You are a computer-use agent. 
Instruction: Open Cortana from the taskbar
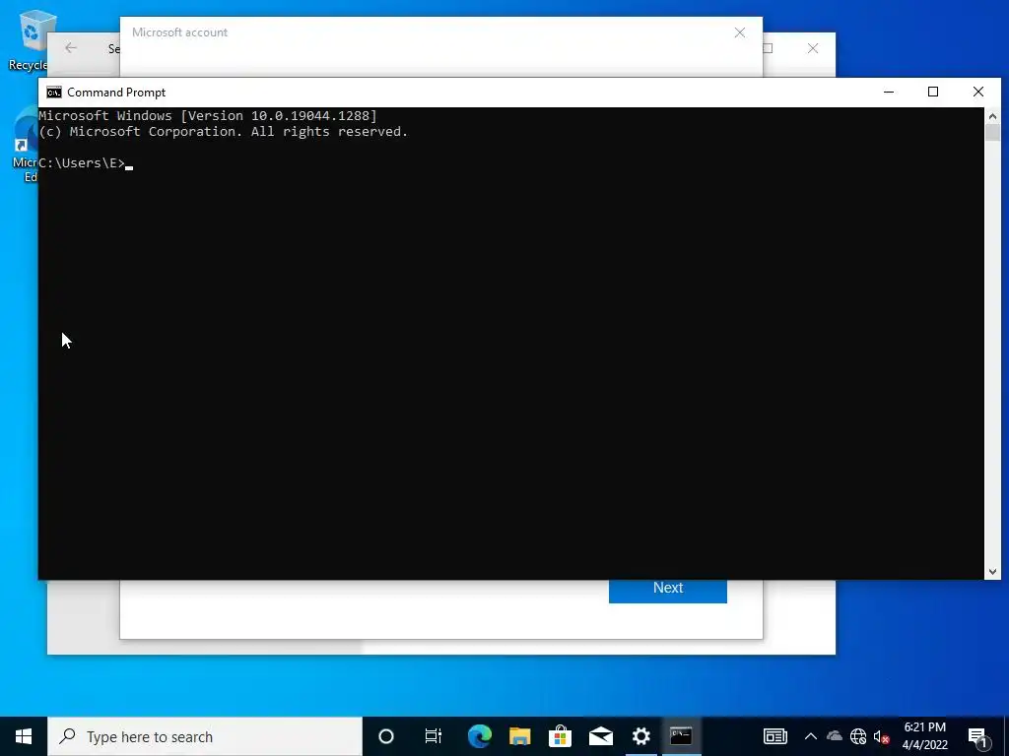[x=386, y=736]
